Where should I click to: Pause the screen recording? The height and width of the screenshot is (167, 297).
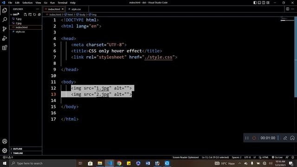[247, 138]
